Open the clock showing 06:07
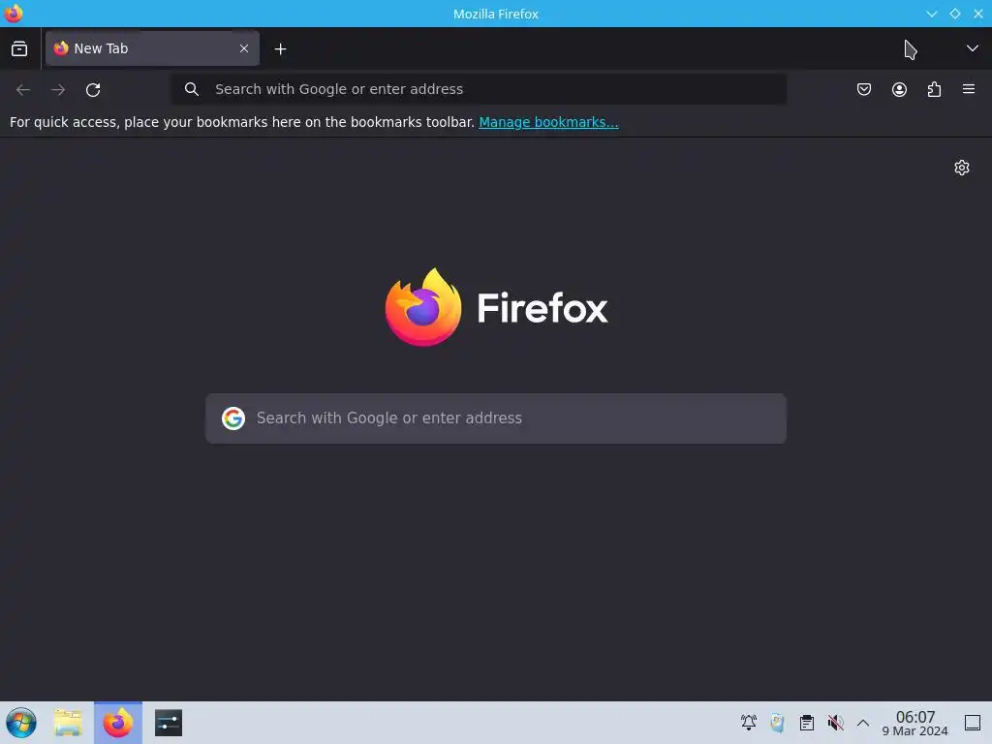Screen dimensions: 992x744 (x=914, y=723)
